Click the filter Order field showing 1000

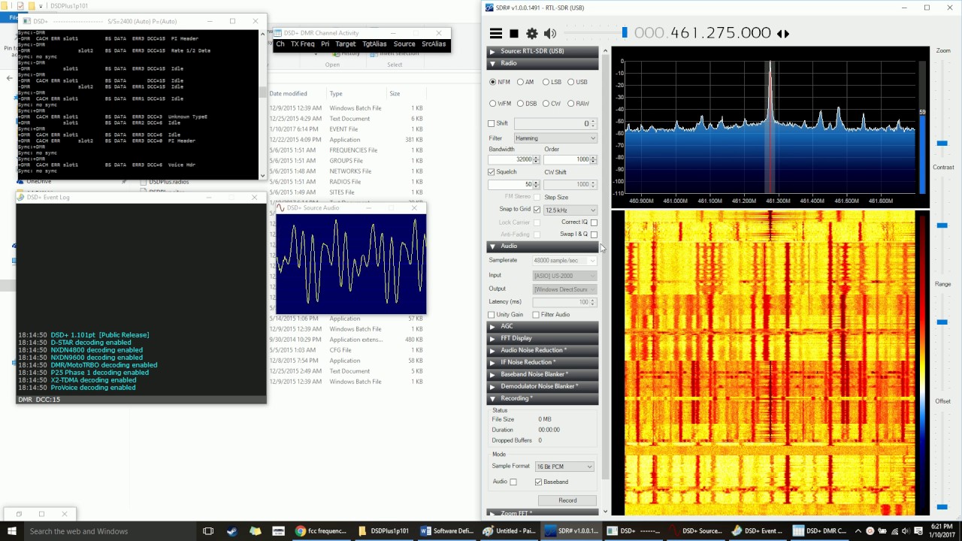(x=570, y=159)
